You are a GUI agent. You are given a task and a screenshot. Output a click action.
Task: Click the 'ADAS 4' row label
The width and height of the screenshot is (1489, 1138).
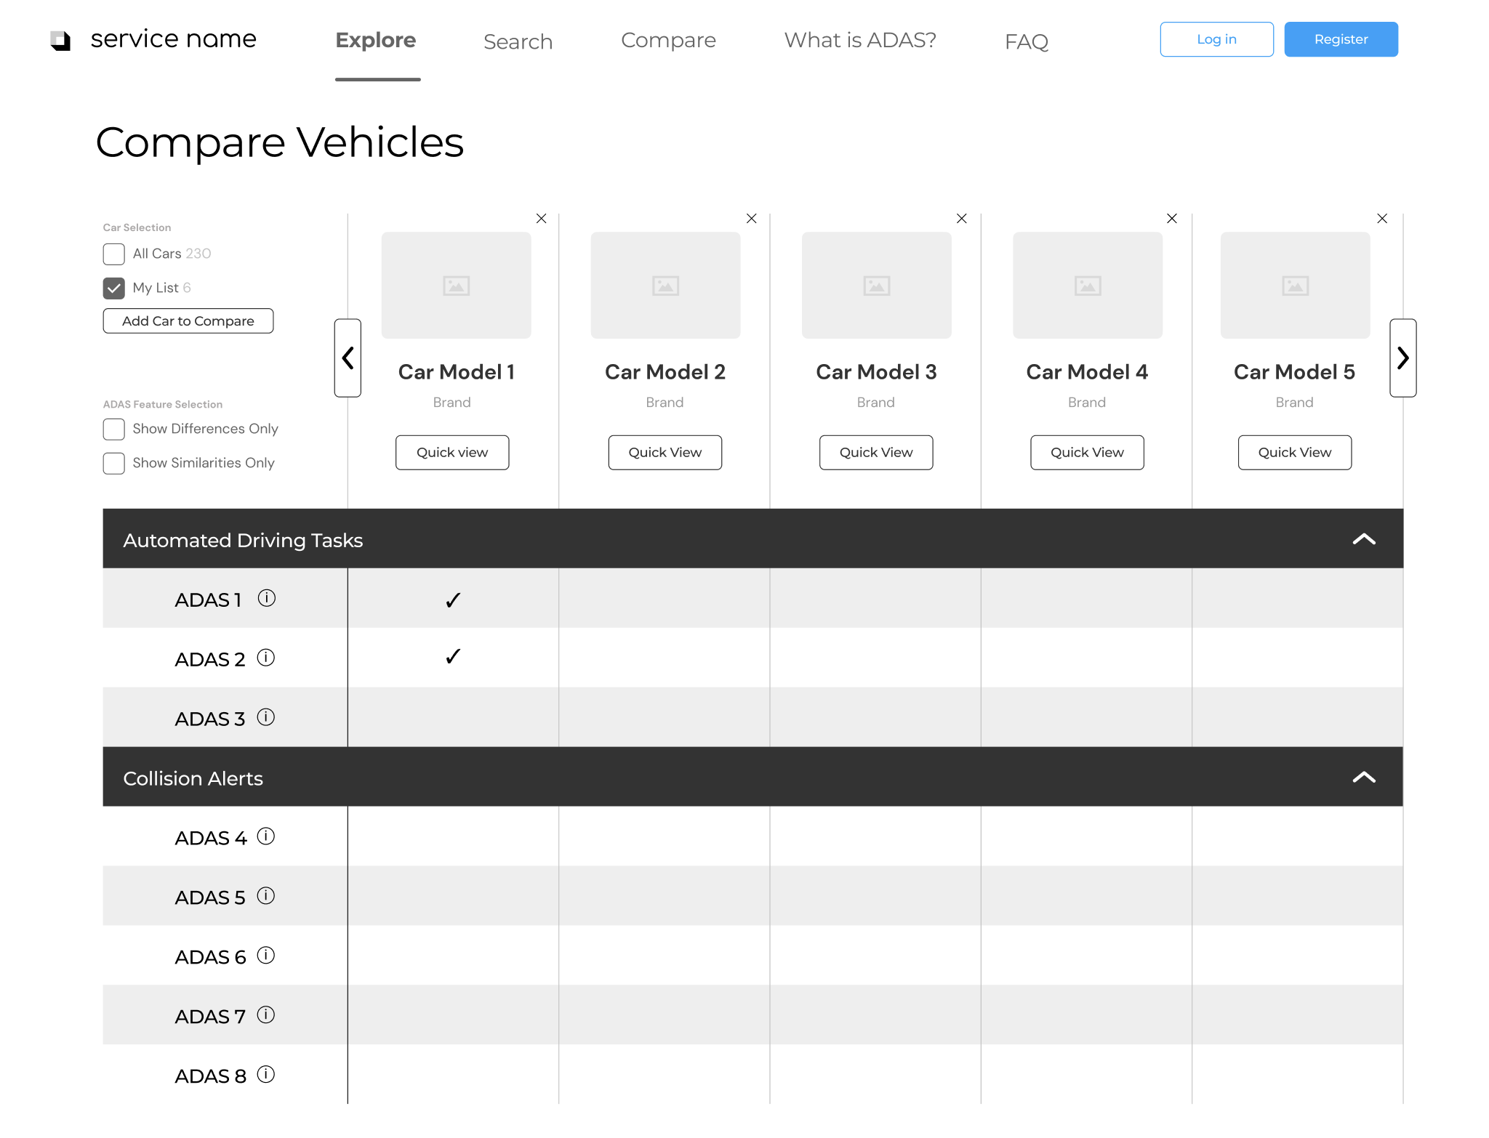coord(211,839)
